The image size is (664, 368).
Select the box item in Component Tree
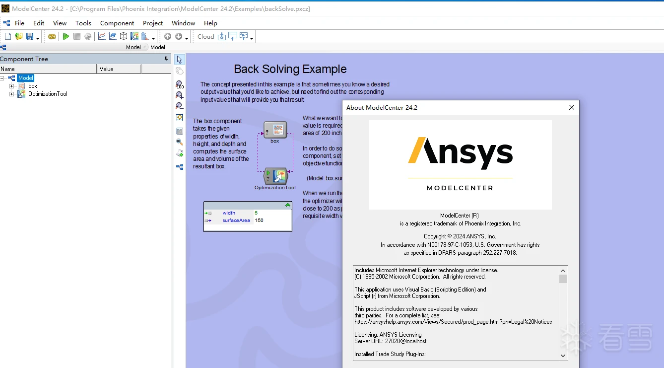click(x=33, y=86)
